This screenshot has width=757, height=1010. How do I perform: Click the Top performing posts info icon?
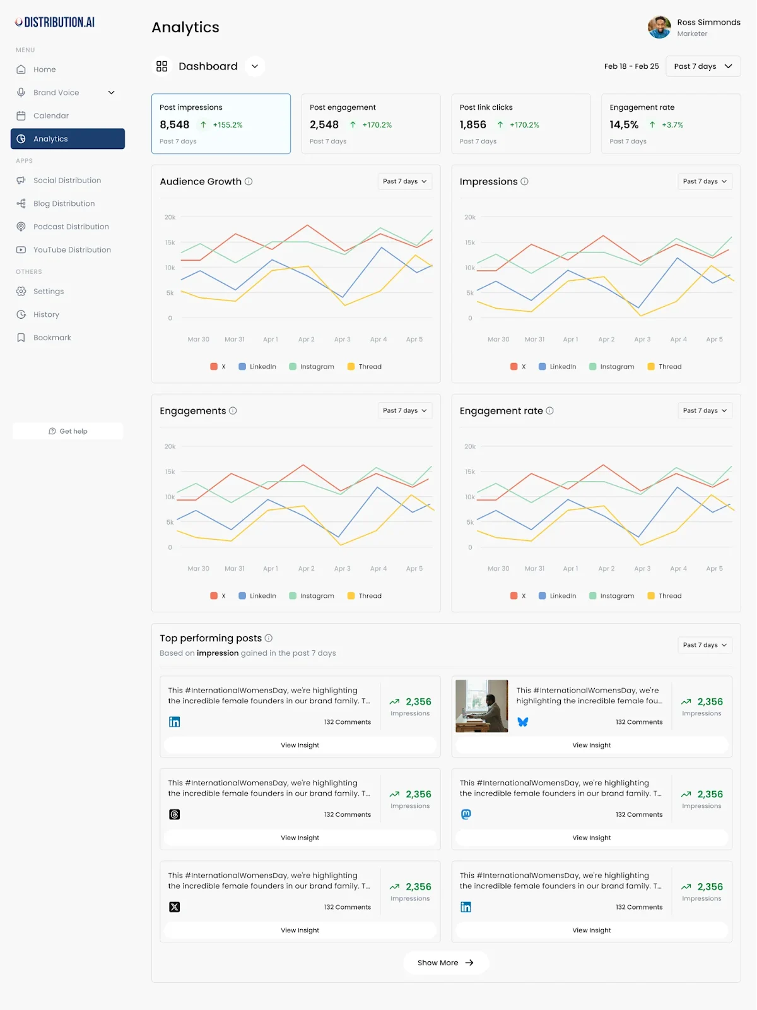269,638
